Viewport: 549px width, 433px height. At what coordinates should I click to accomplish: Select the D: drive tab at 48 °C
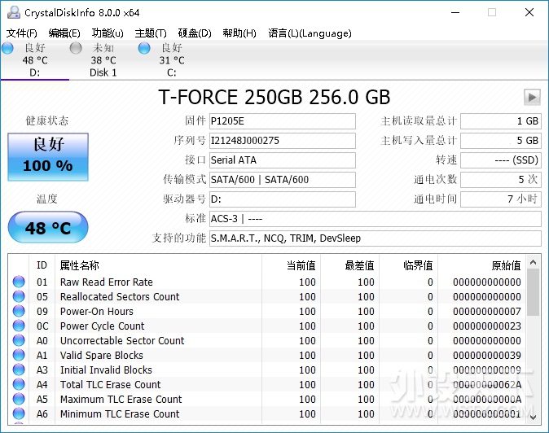pos(35,60)
